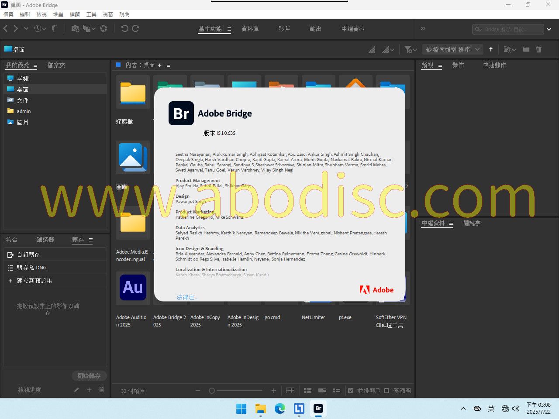Click the Bridge search field
559x419 pixels.
coord(507,29)
